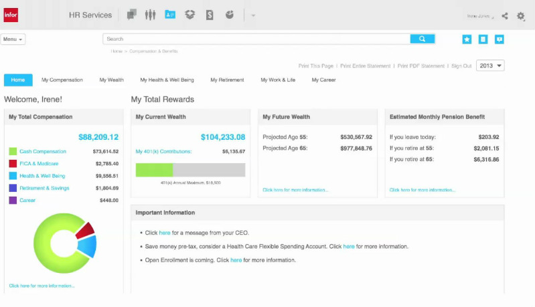Open the share icon in header

[x=505, y=16]
